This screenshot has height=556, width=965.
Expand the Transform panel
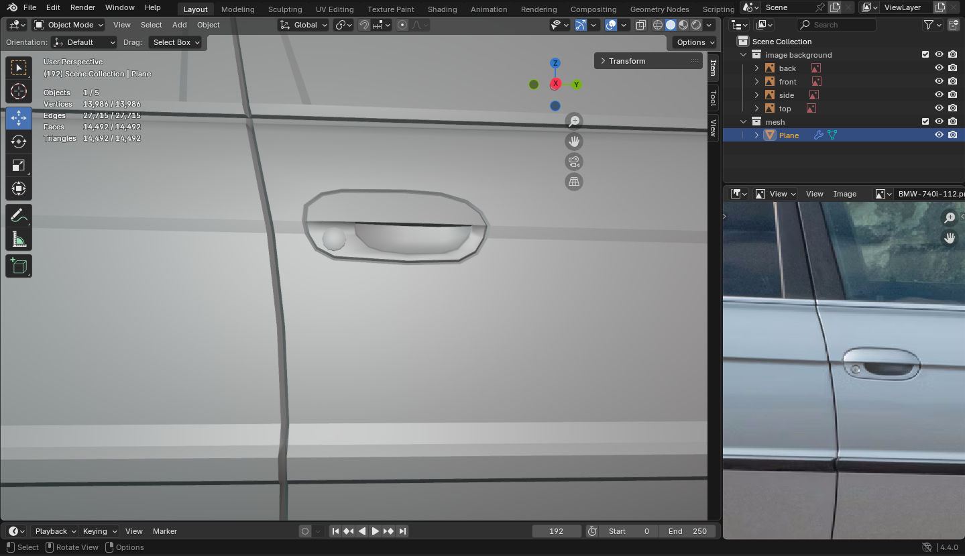[648, 61]
